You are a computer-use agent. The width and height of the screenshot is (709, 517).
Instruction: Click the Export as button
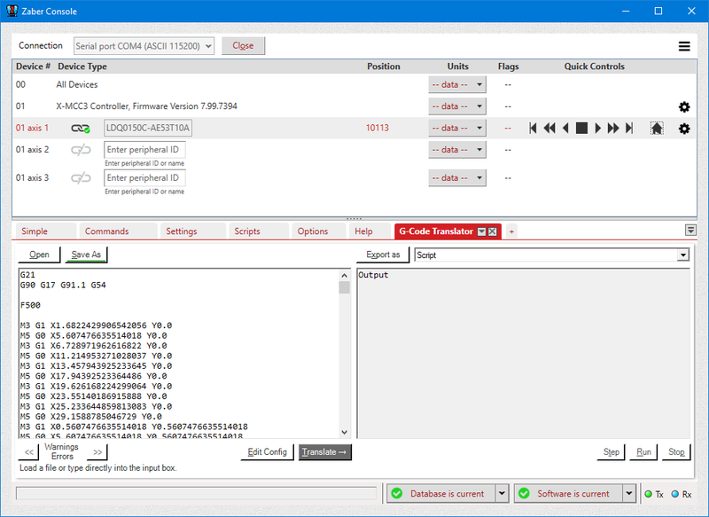(383, 255)
